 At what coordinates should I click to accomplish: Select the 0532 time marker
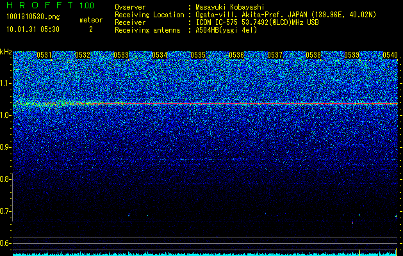pyautogui.click(x=83, y=55)
